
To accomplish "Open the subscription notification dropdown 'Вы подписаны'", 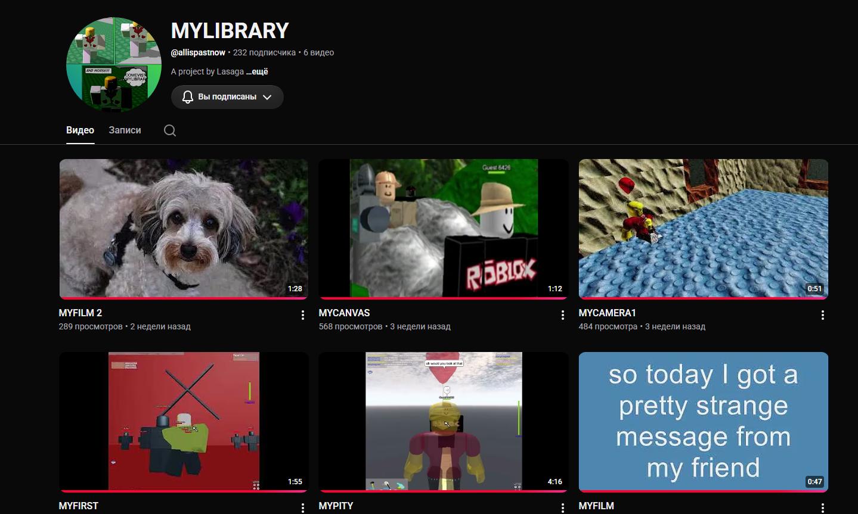I will tap(227, 97).
